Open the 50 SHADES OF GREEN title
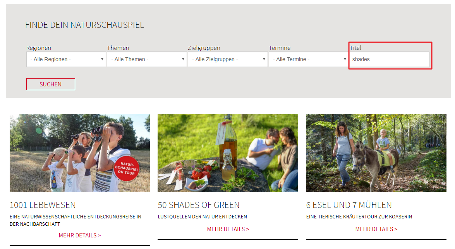 coord(199,205)
